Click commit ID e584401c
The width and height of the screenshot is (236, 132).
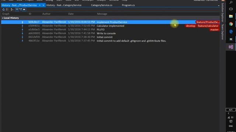[34, 26]
